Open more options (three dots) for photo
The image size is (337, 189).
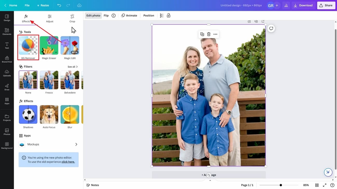[x=215, y=34]
